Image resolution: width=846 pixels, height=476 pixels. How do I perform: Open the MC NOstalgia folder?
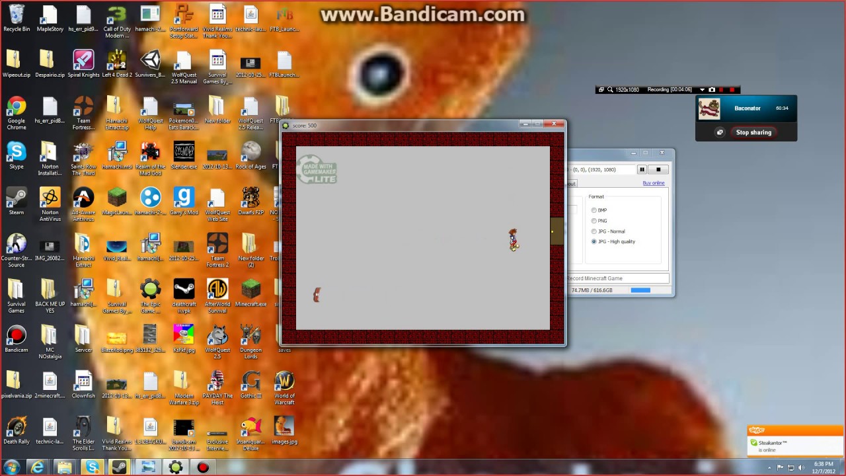[x=50, y=342]
